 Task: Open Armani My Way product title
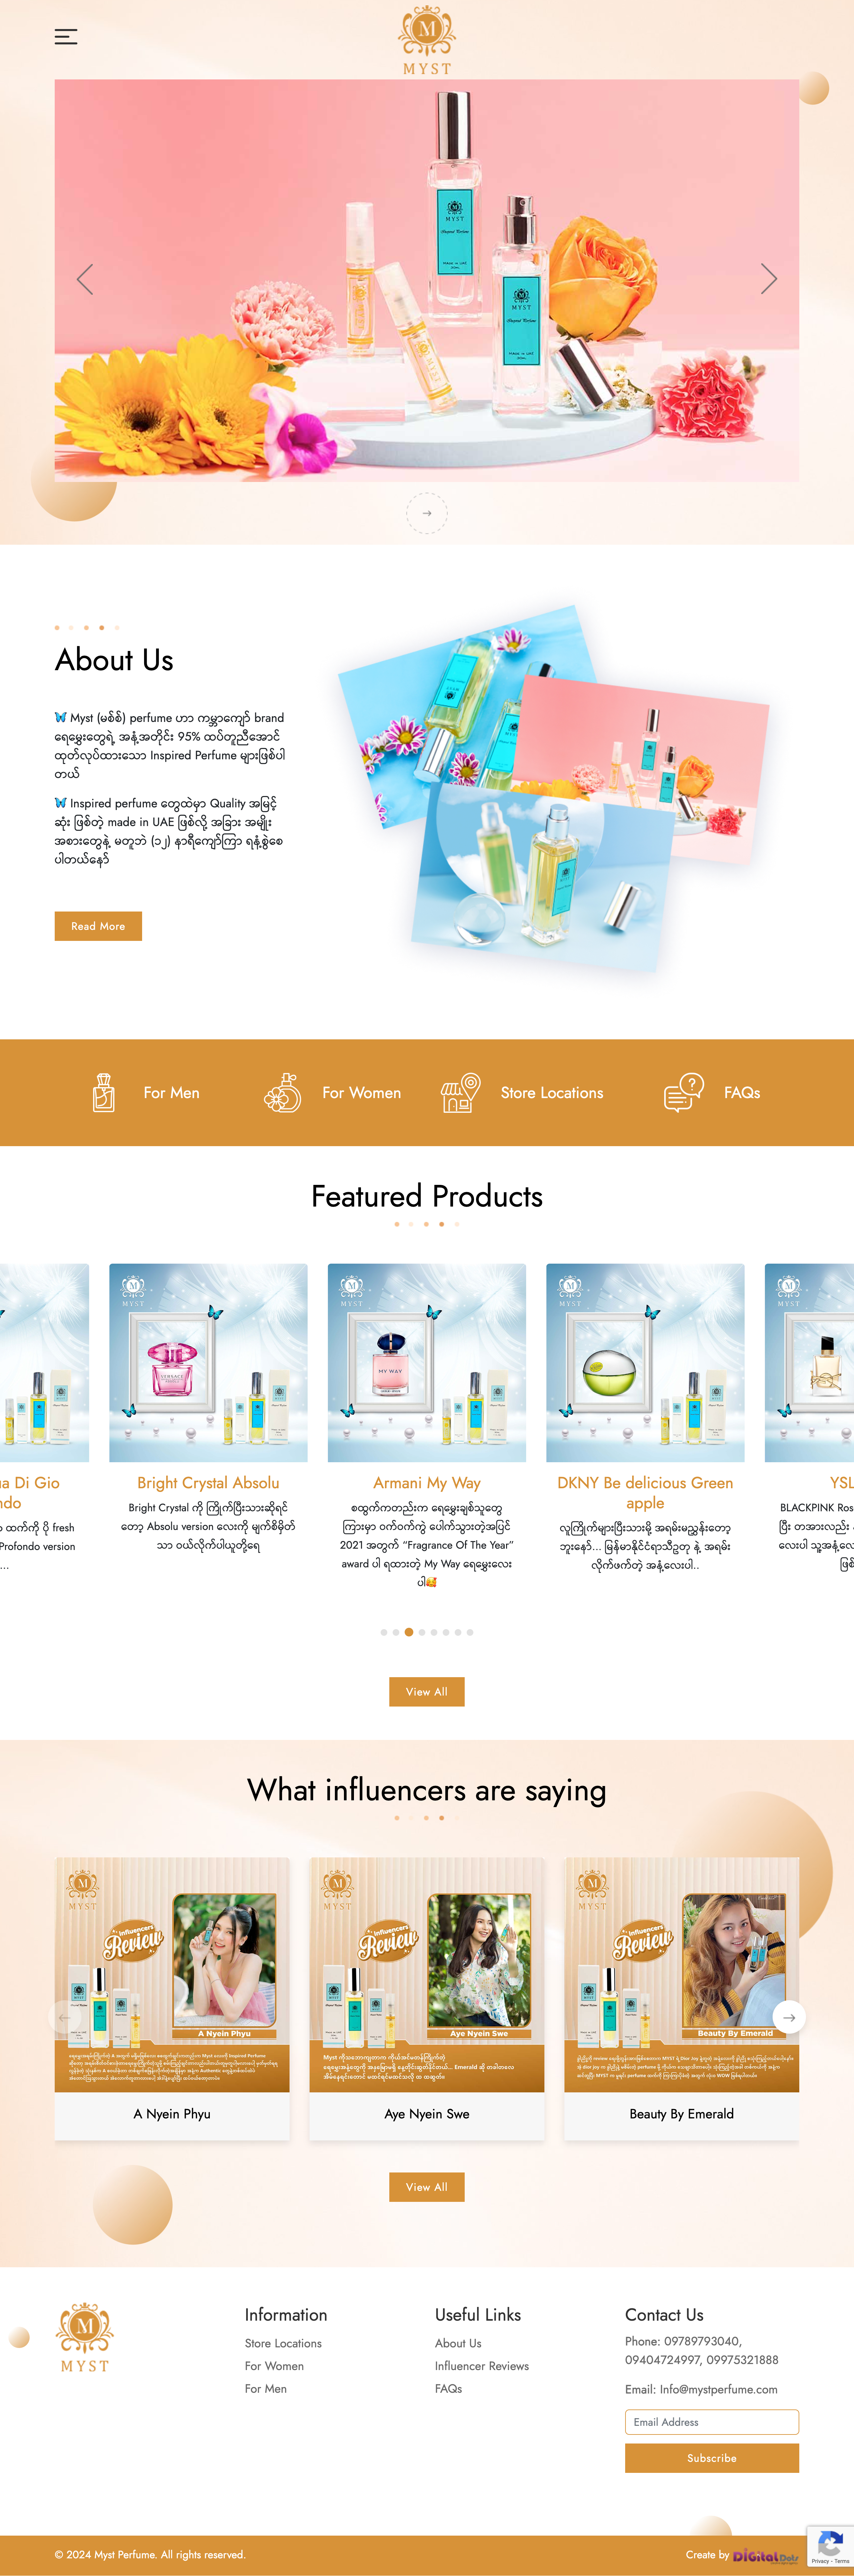click(427, 1483)
